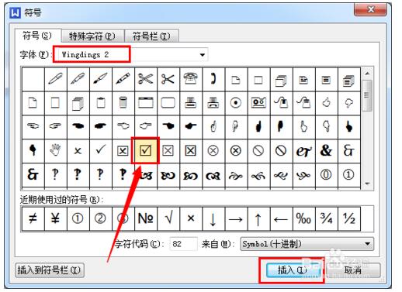The image size is (402, 292).
Task: Select the recent left arrow symbol
Action: click(281, 218)
